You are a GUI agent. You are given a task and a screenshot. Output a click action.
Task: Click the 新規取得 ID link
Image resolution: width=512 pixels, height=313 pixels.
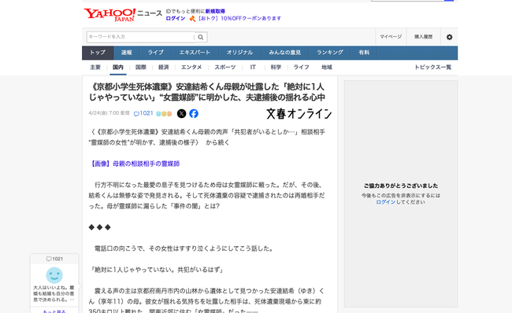[215, 12]
